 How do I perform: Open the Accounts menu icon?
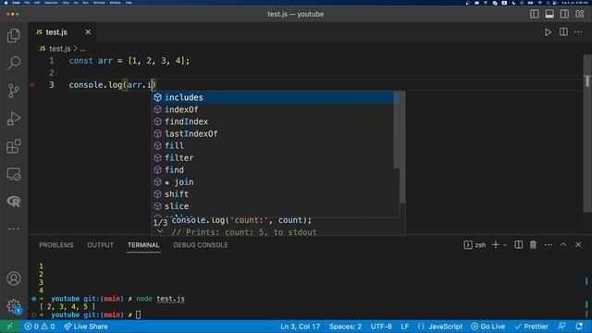click(14, 278)
